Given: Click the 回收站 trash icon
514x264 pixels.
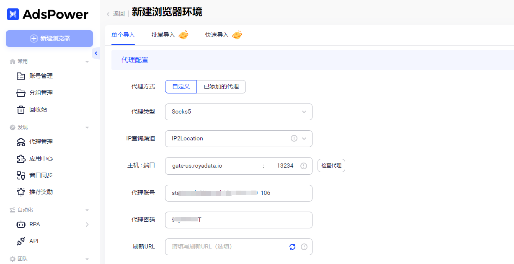Looking at the screenshot, I should point(21,109).
